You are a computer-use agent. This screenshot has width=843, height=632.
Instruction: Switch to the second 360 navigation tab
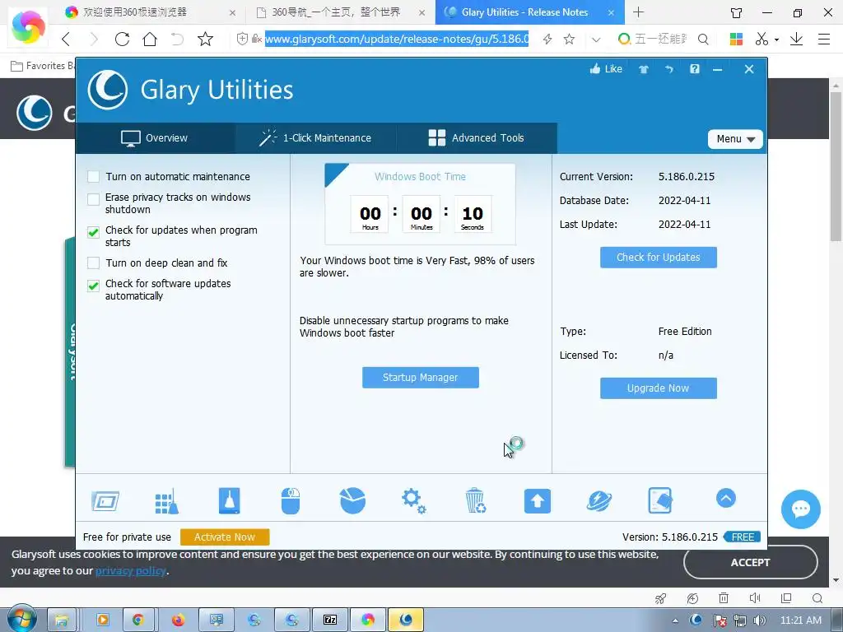coord(341,12)
